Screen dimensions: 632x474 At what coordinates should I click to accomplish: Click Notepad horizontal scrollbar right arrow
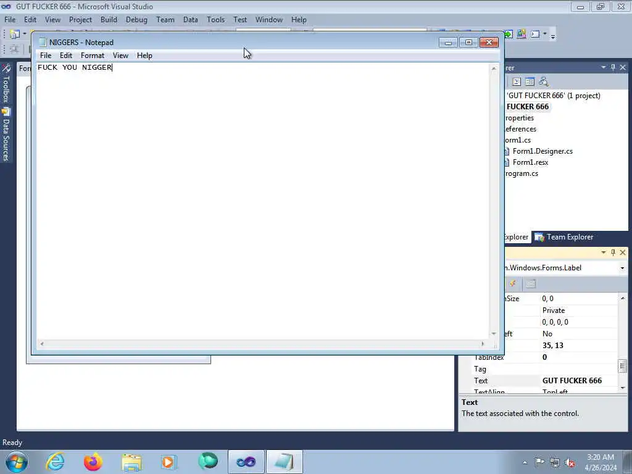(483, 344)
